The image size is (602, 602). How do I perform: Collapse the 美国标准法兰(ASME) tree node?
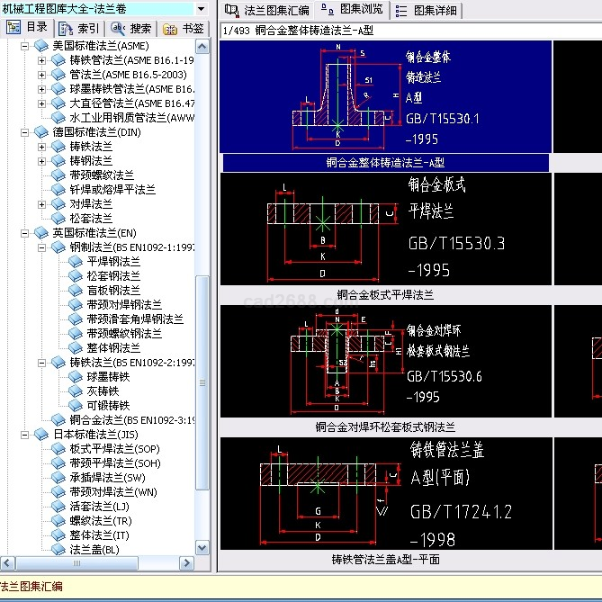point(25,45)
